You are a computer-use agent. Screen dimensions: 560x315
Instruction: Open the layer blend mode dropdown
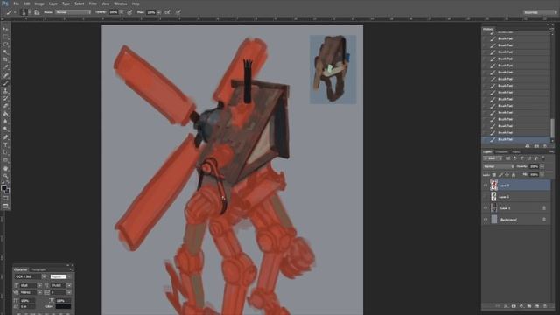pos(499,166)
